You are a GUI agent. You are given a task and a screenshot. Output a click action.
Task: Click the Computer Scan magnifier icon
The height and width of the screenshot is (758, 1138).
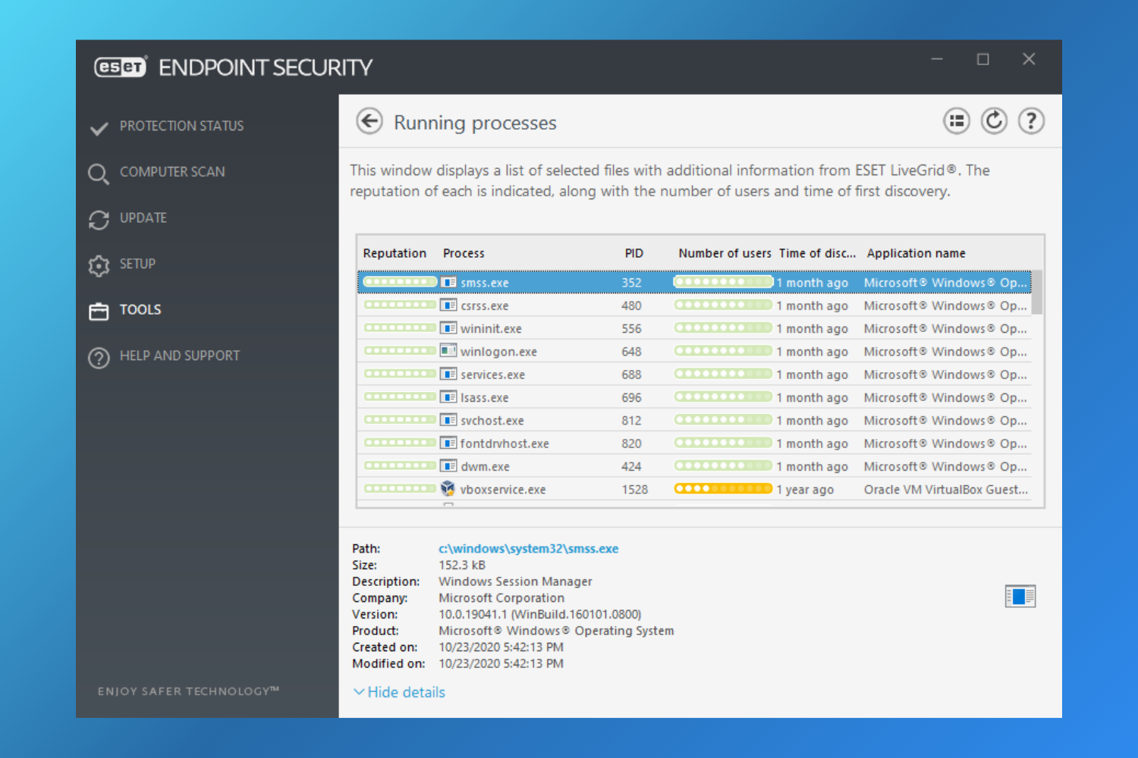(99, 174)
